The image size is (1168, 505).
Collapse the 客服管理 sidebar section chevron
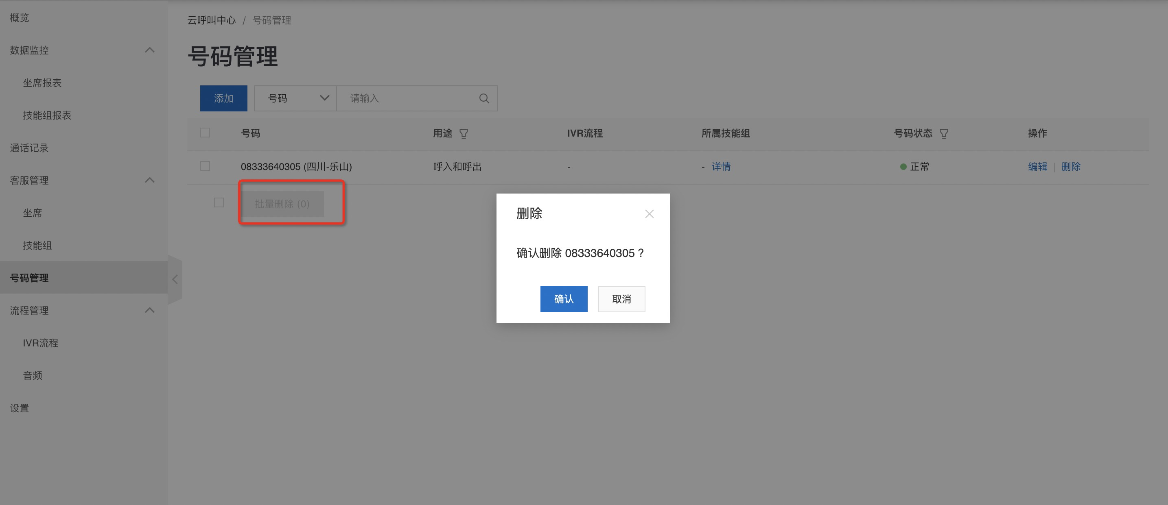click(x=150, y=180)
